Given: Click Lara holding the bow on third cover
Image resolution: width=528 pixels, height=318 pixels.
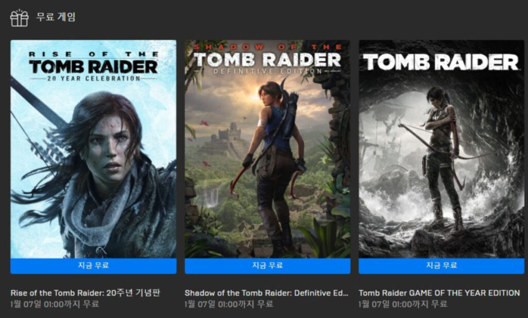Looking at the screenshot, I should click(442, 158).
